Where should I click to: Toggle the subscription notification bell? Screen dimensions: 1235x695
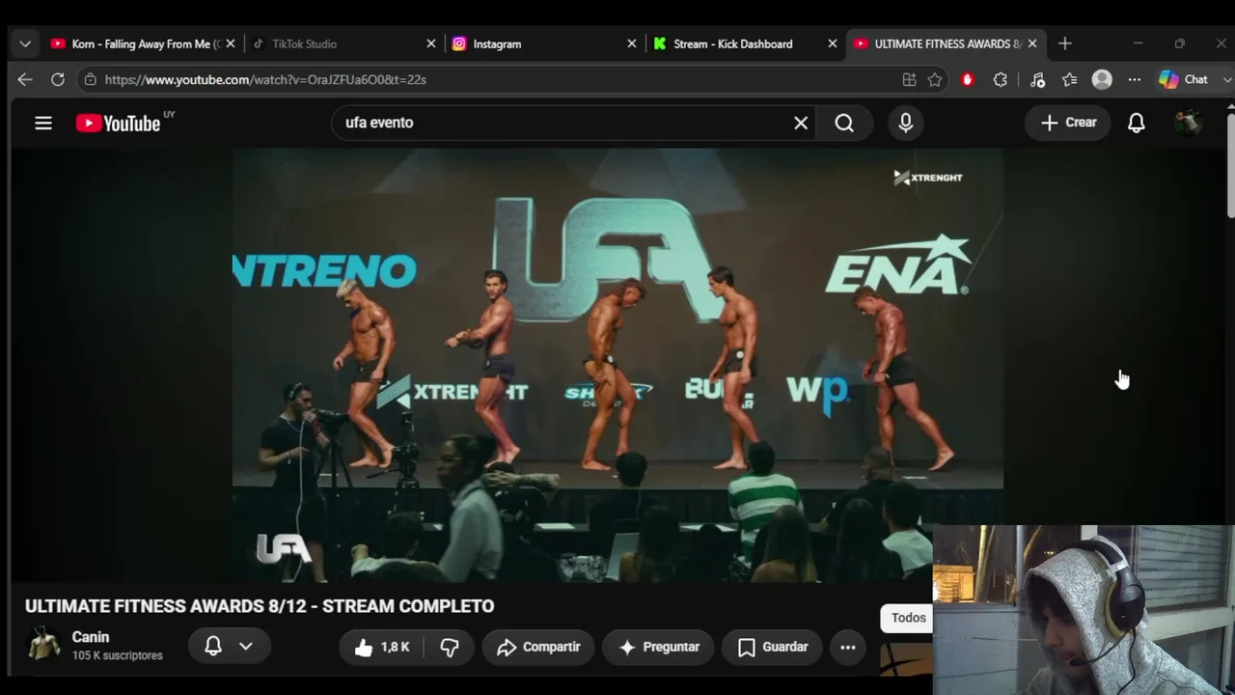click(x=213, y=647)
